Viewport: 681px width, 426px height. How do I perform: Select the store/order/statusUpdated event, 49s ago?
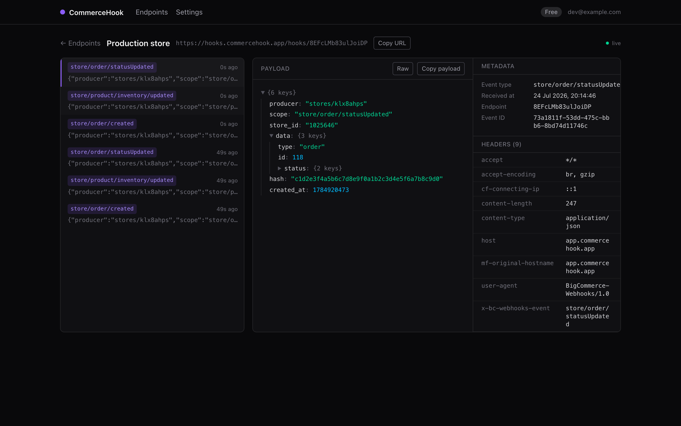tap(152, 158)
